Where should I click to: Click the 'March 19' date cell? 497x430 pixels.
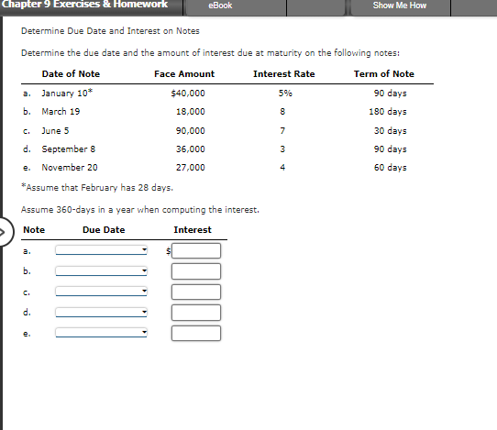(61, 112)
